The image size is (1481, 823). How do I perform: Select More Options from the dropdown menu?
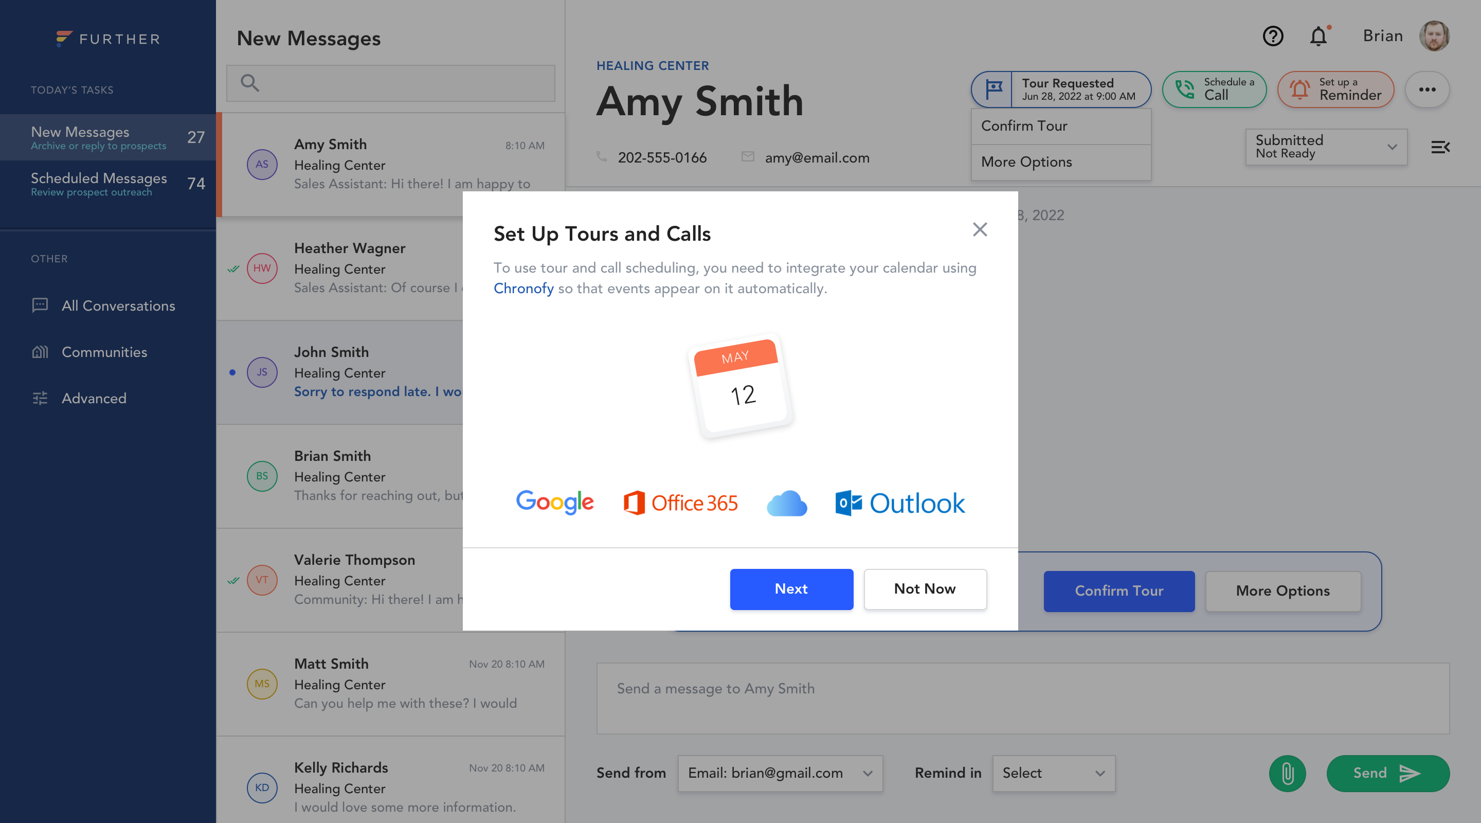pos(1061,162)
